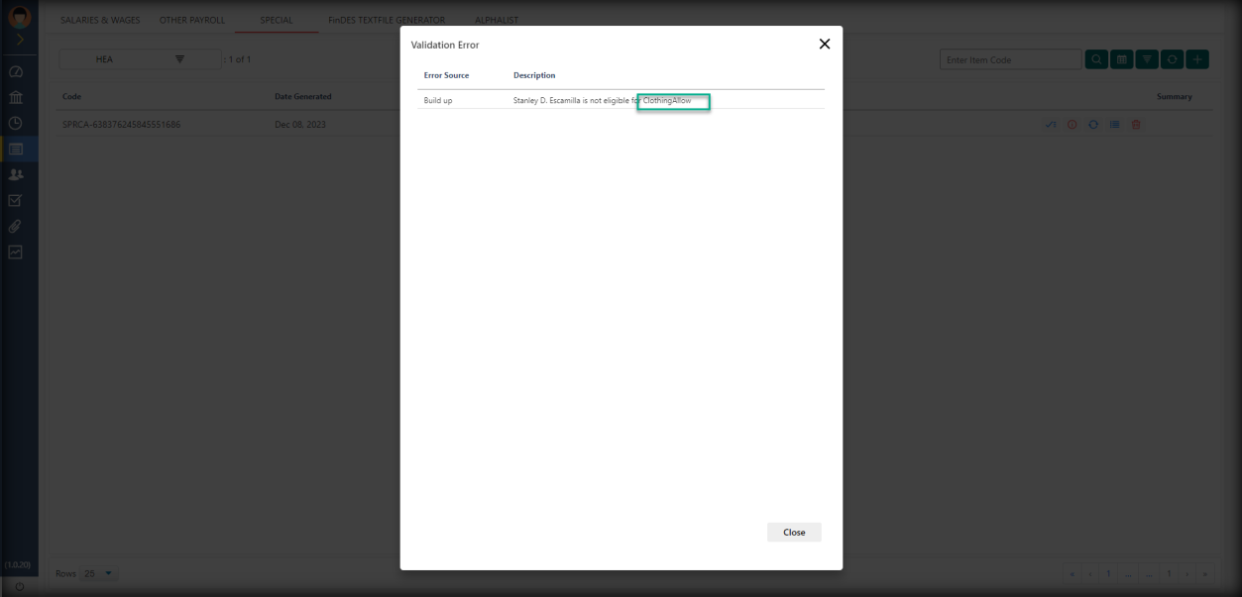Open the clock icon in sidebar
The image size is (1242, 597).
coord(16,124)
